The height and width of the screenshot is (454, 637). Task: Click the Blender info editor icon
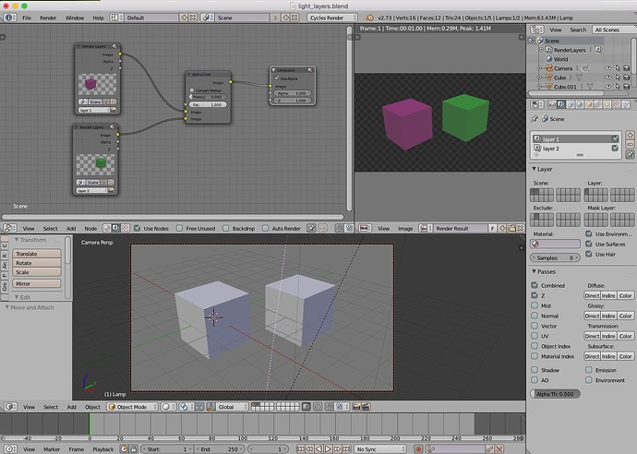10,18
